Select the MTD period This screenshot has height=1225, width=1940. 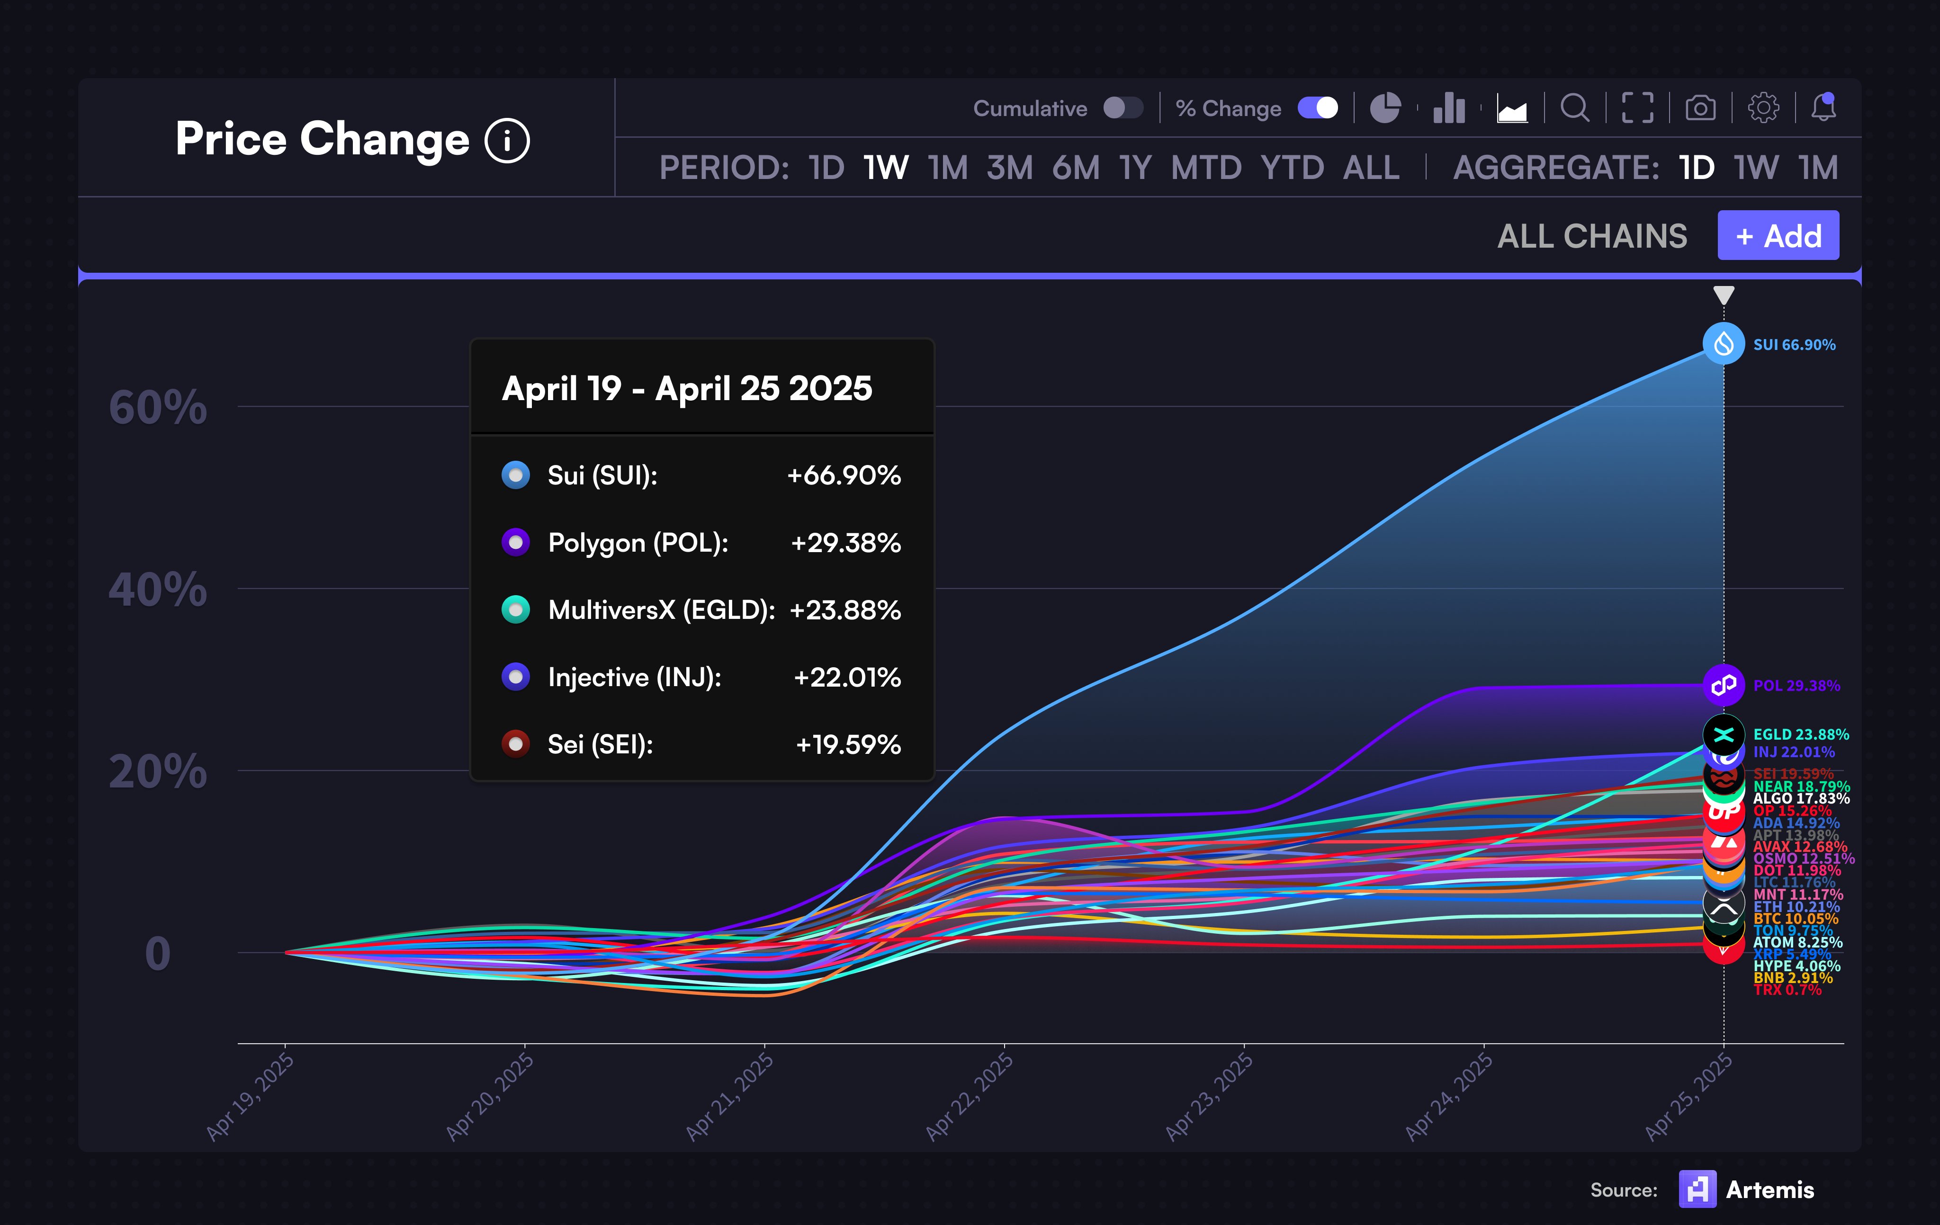[1206, 168]
